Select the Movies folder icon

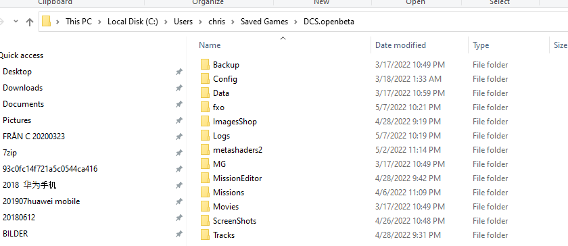point(205,207)
